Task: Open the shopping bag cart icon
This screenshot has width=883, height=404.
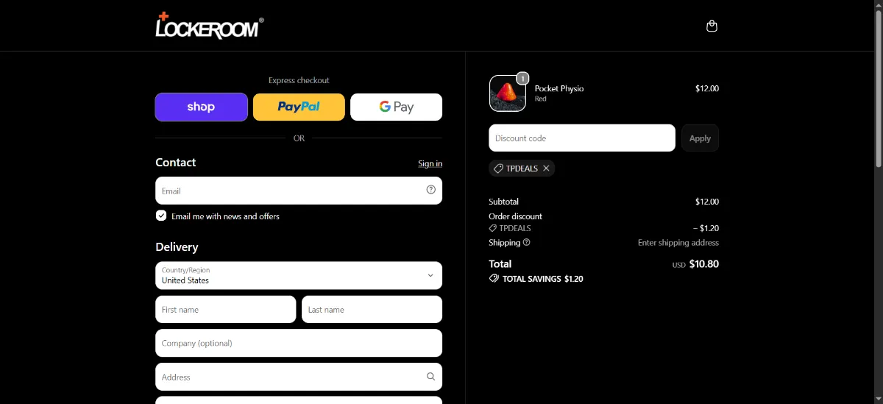Action: tap(712, 26)
